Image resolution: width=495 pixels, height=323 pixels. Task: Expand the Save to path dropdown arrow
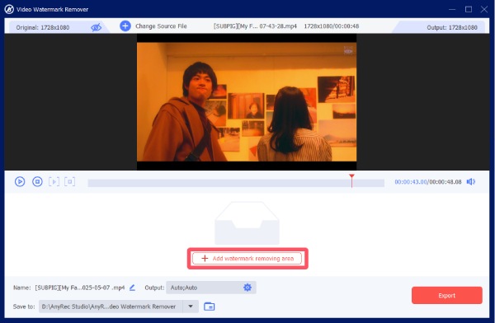pyautogui.click(x=191, y=307)
